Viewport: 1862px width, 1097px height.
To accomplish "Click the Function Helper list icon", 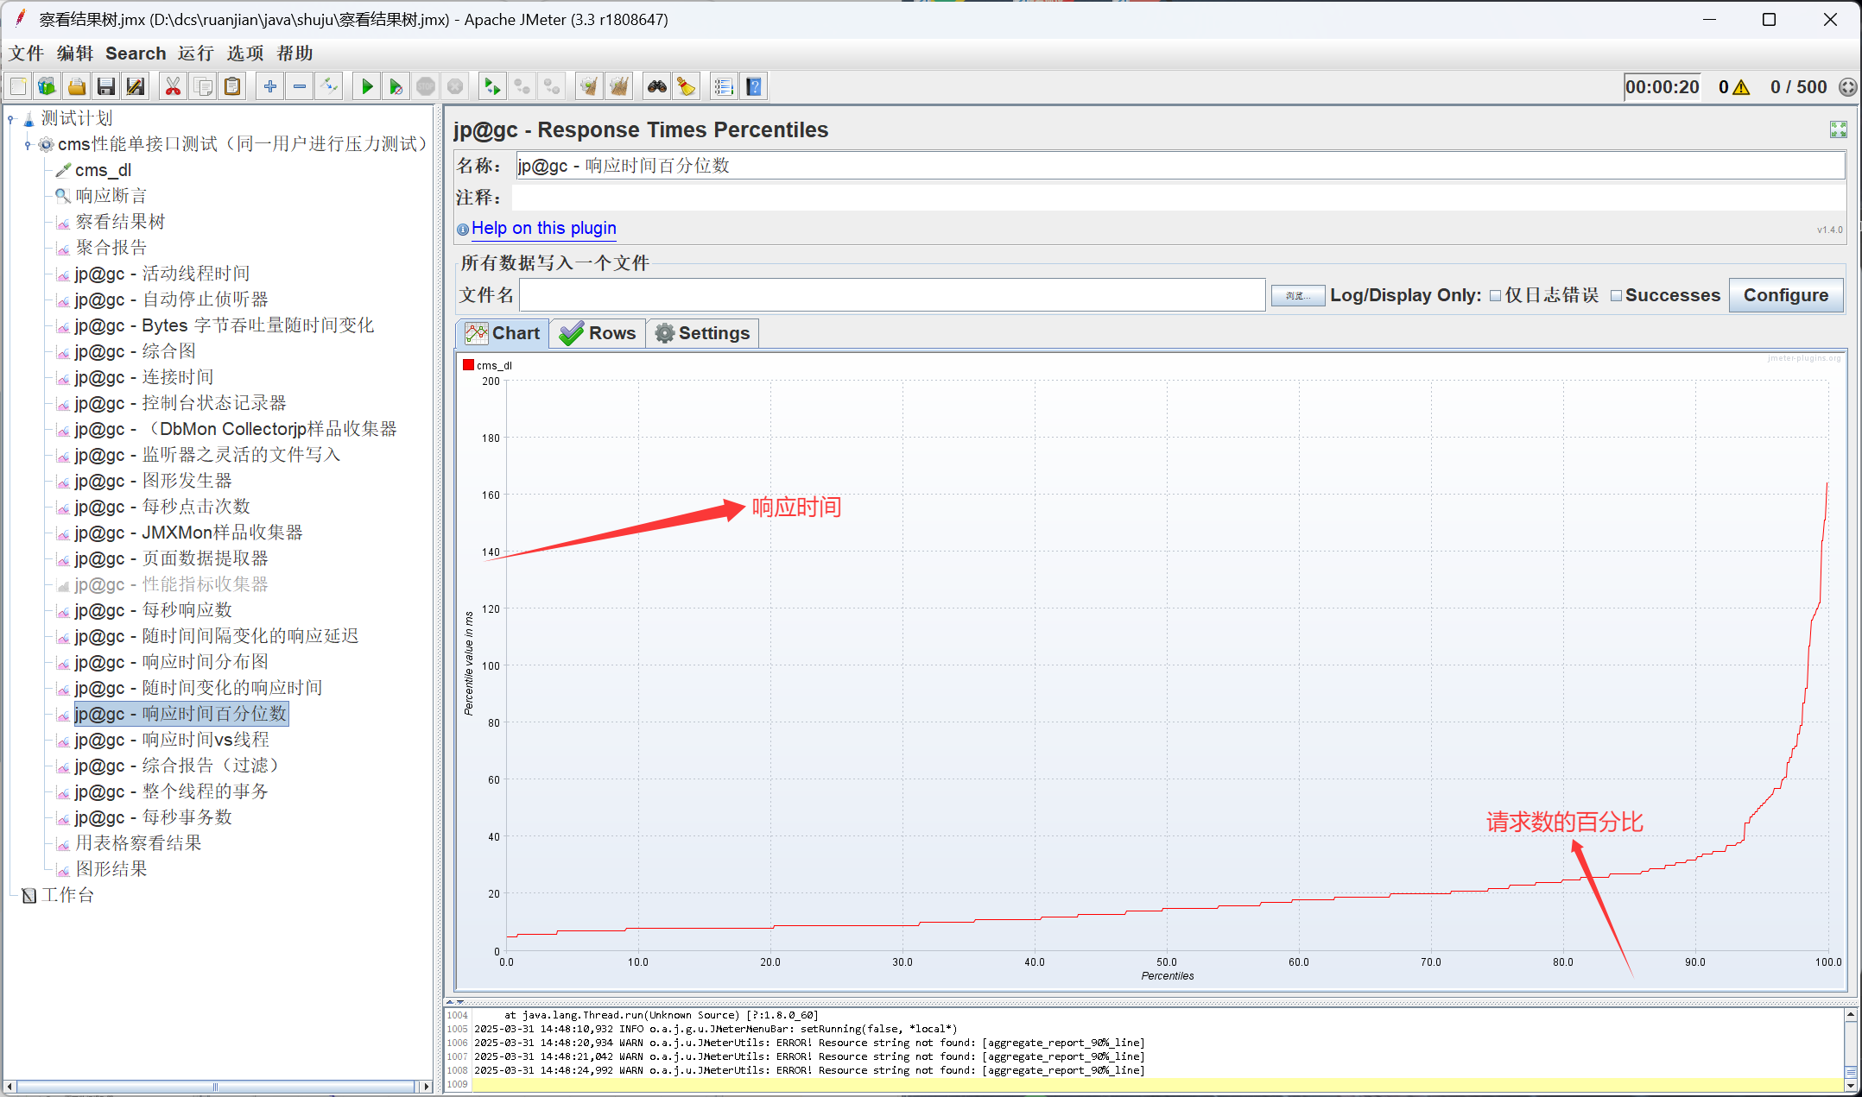I will [x=724, y=86].
